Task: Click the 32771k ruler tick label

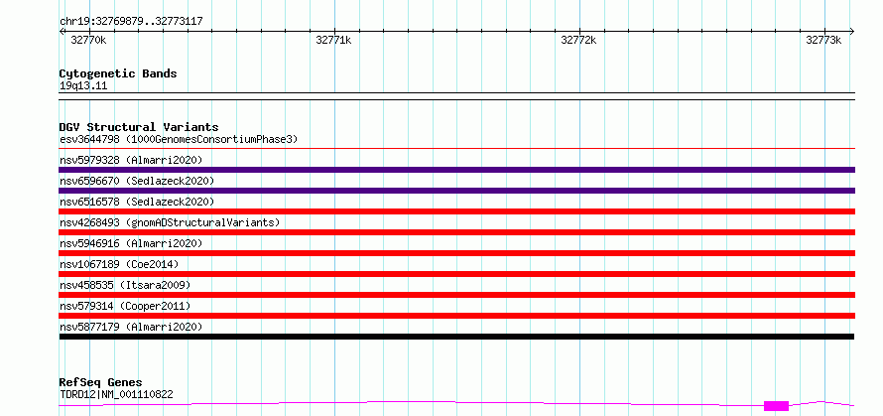Action: pos(333,40)
